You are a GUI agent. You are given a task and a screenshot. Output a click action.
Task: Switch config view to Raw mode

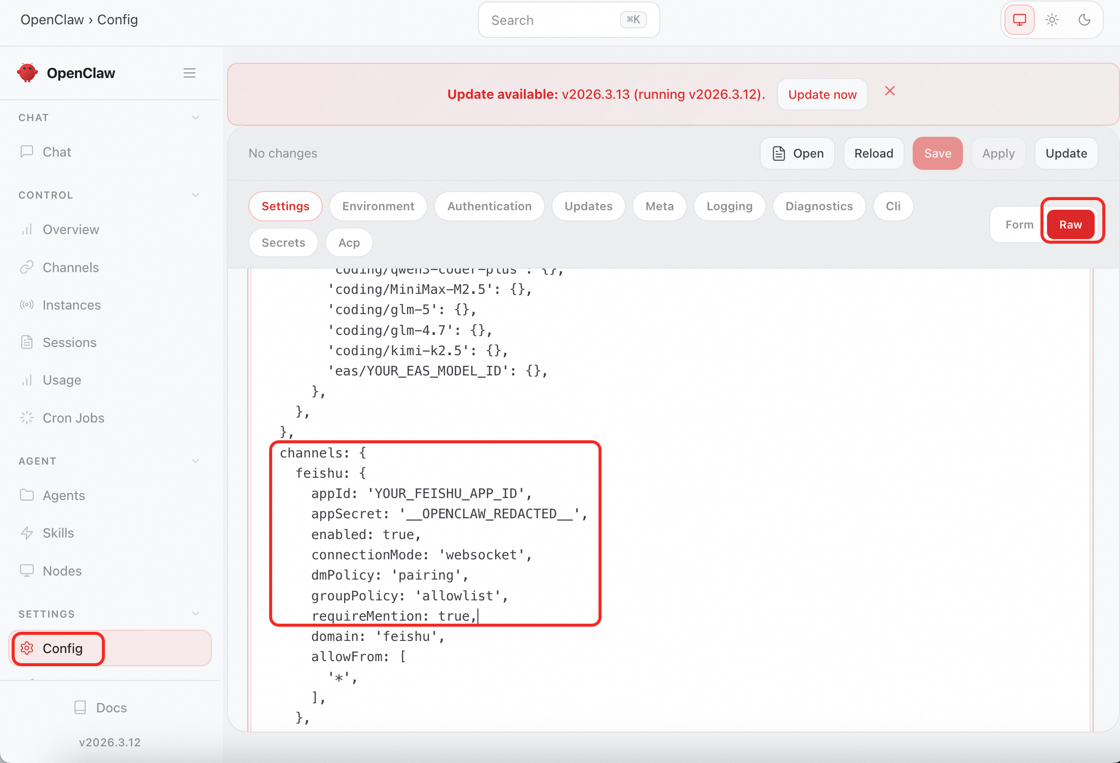pyautogui.click(x=1070, y=224)
